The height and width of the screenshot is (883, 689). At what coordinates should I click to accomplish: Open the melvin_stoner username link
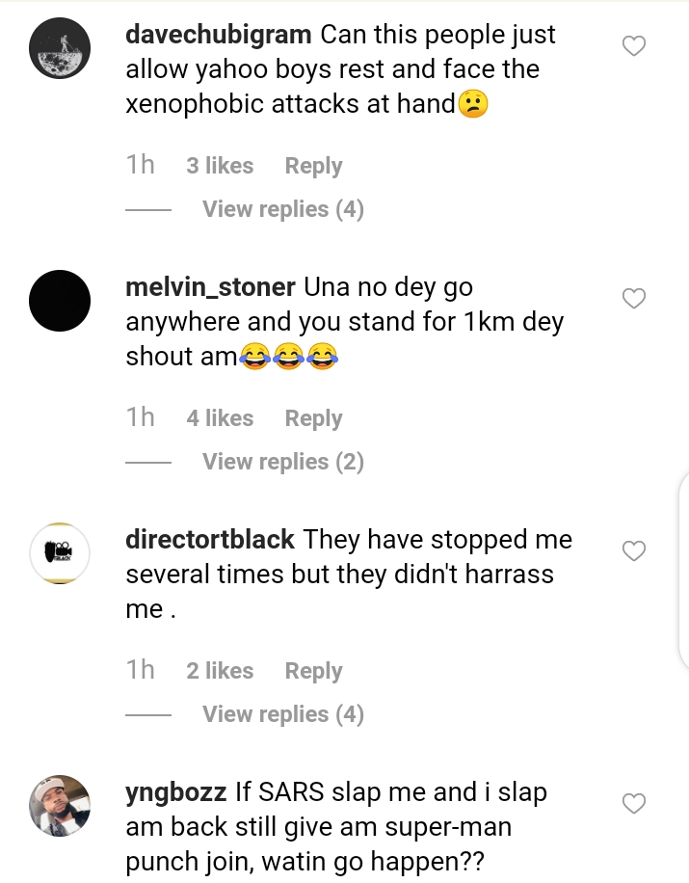coord(210,287)
